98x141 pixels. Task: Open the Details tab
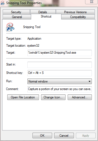(43, 12)
